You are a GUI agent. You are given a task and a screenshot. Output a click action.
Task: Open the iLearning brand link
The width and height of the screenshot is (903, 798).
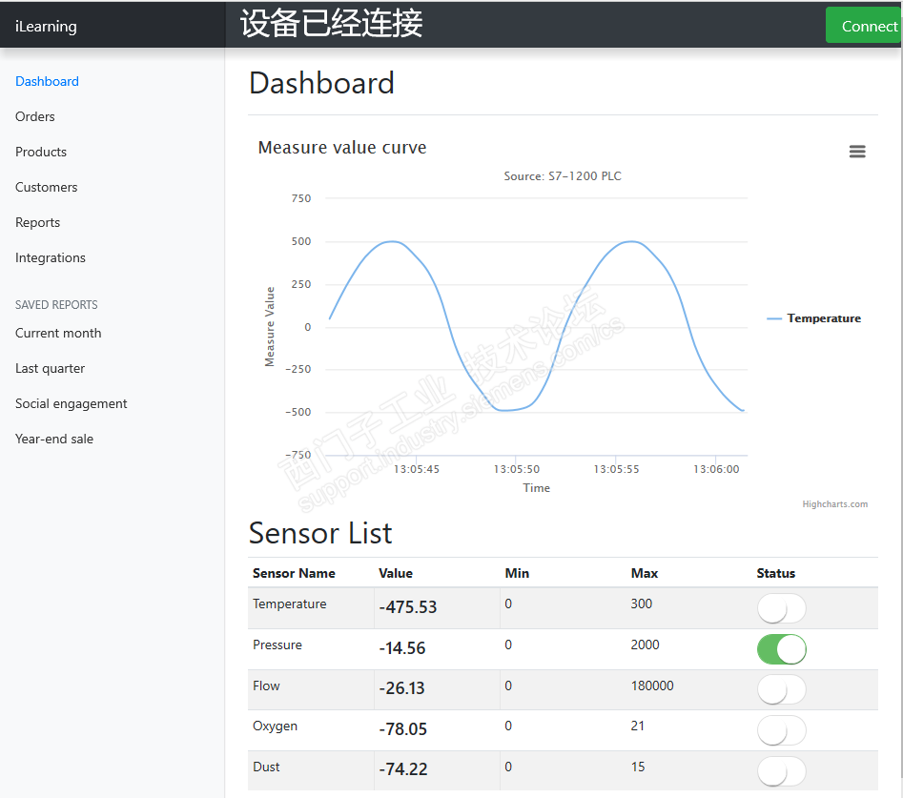46,27
